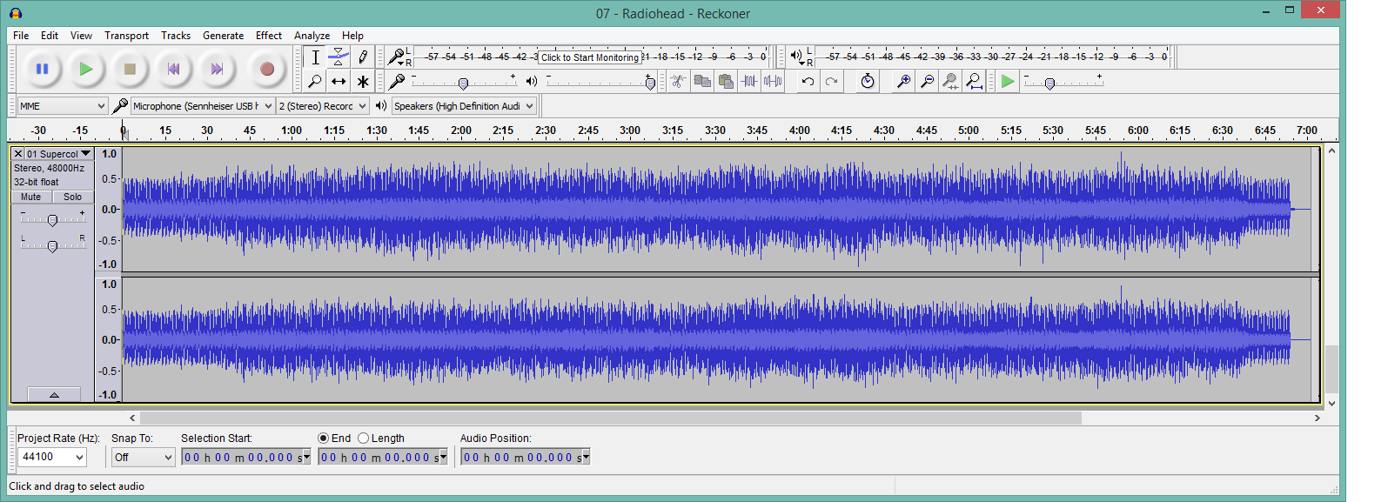Click the playback volume slider handle
Screen dimensions: 1388x502
pyautogui.click(x=650, y=84)
